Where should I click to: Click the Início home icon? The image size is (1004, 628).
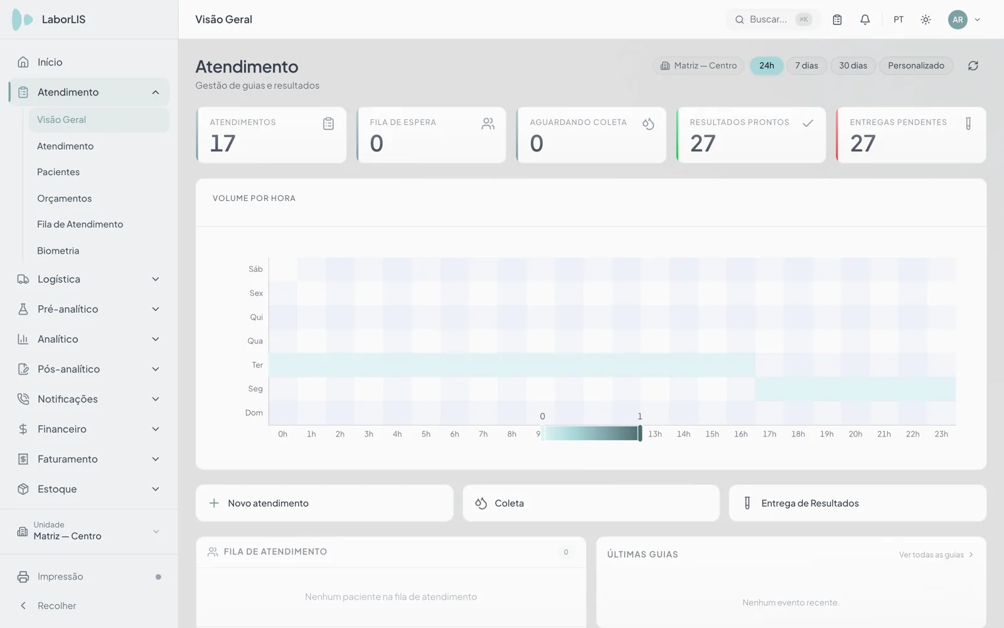pyautogui.click(x=23, y=62)
